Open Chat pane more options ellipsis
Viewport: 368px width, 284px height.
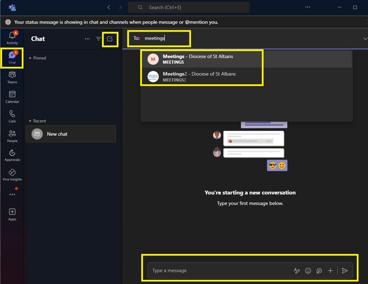87,39
